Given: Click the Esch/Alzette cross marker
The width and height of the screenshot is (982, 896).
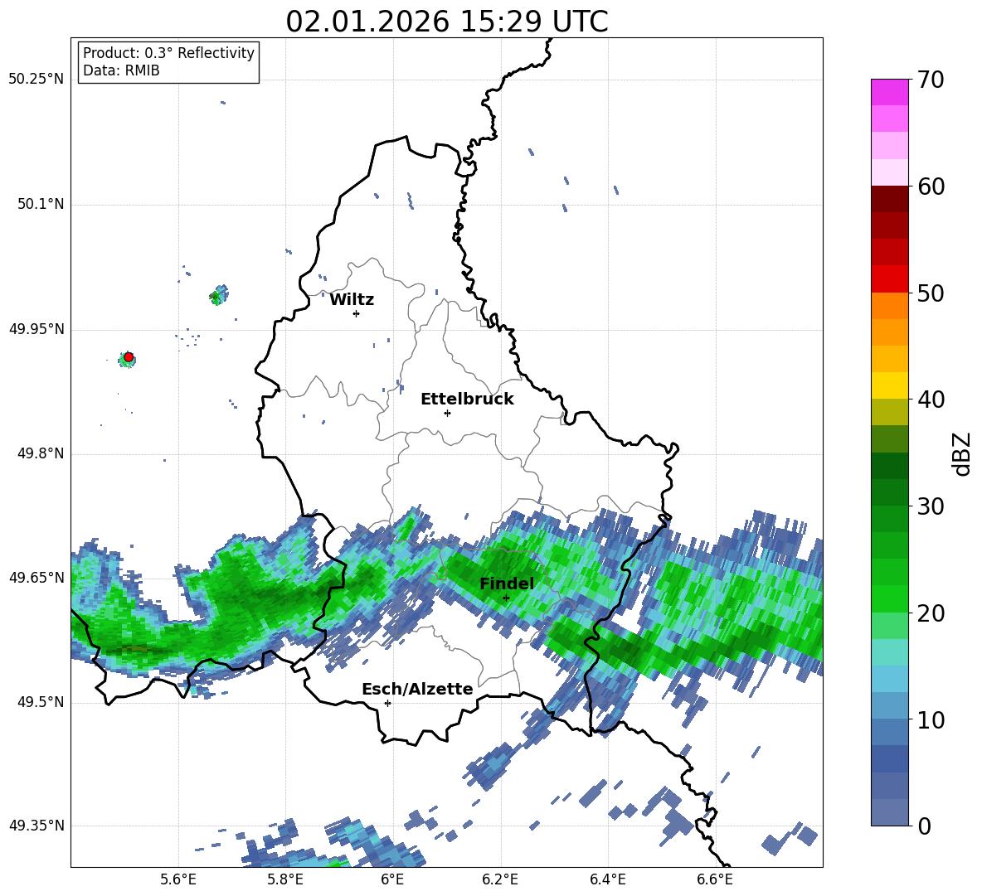Looking at the screenshot, I should click(387, 703).
